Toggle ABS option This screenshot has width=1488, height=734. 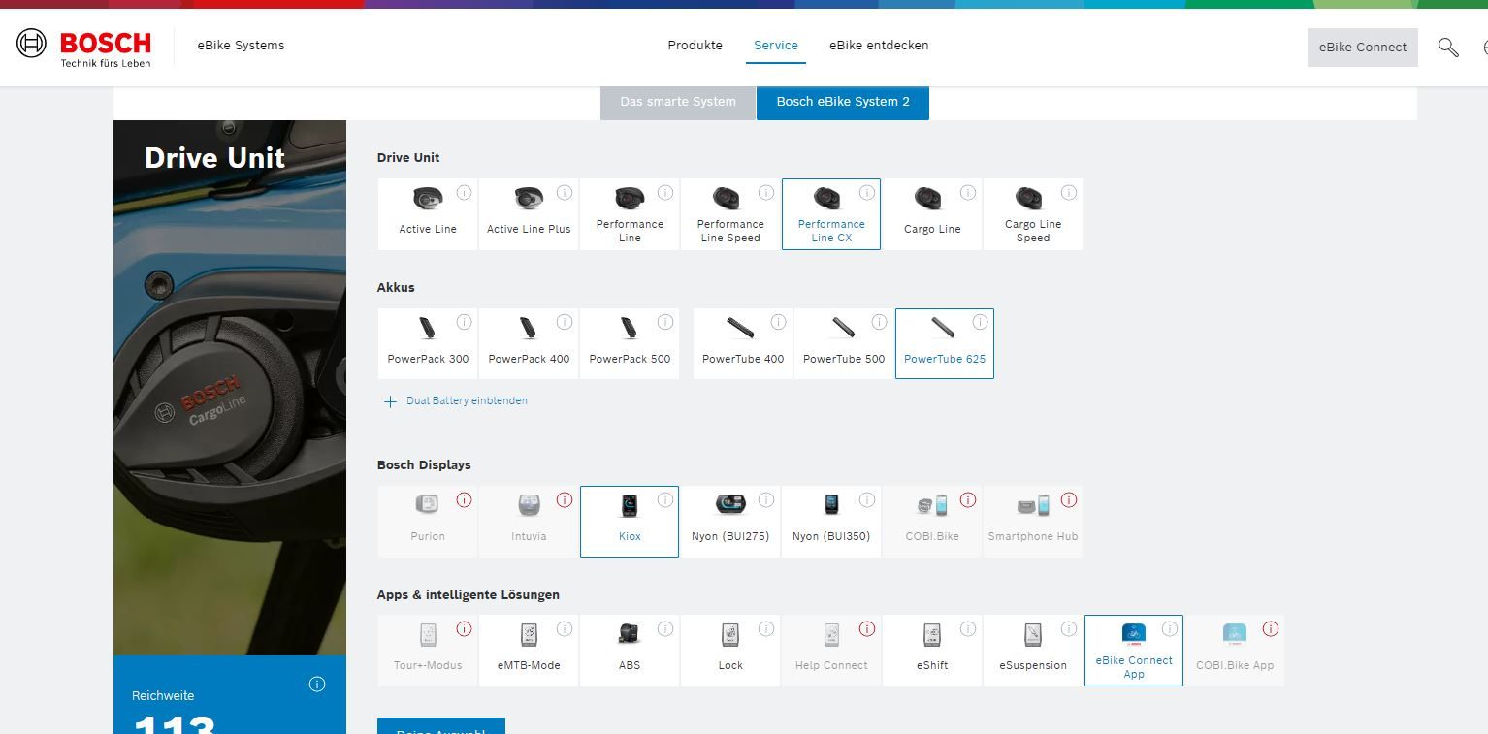click(x=630, y=651)
